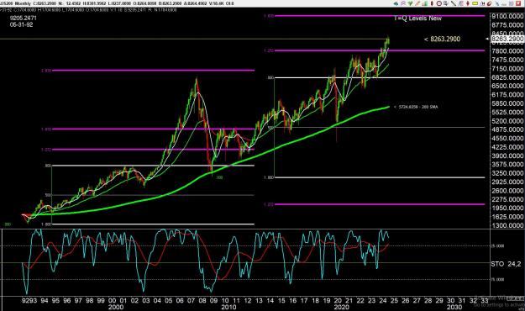This screenshot has height=311, width=525.
Task: Select the 'T=Q Levels New' text label
Action: coord(417,18)
